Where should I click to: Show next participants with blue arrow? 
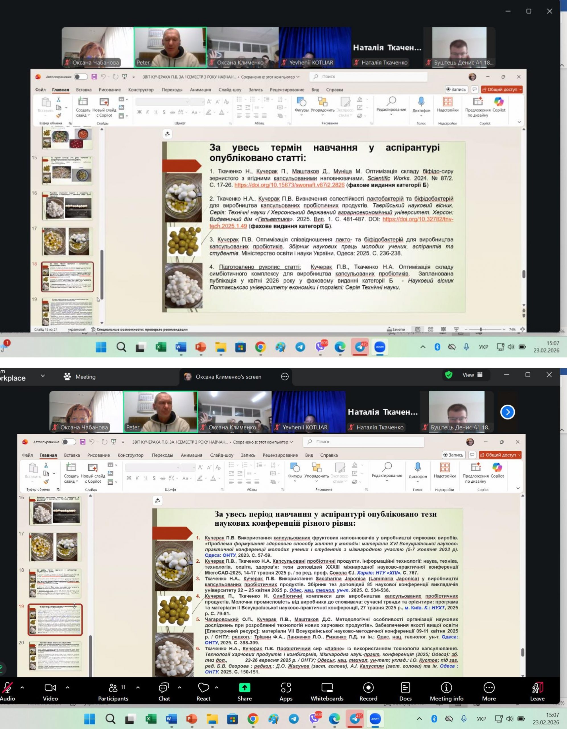pyautogui.click(x=507, y=412)
